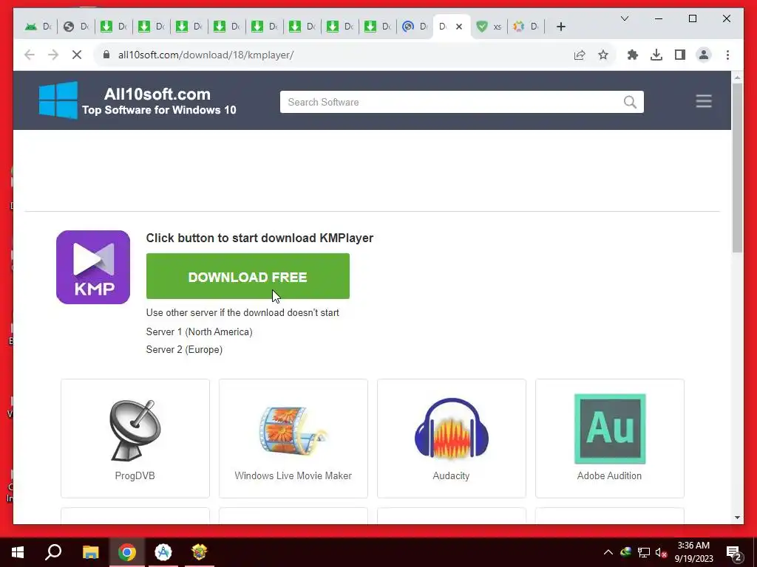Toggle the Chrome side panel
Image resolution: width=757 pixels, height=567 pixels.
click(x=680, y=55)
